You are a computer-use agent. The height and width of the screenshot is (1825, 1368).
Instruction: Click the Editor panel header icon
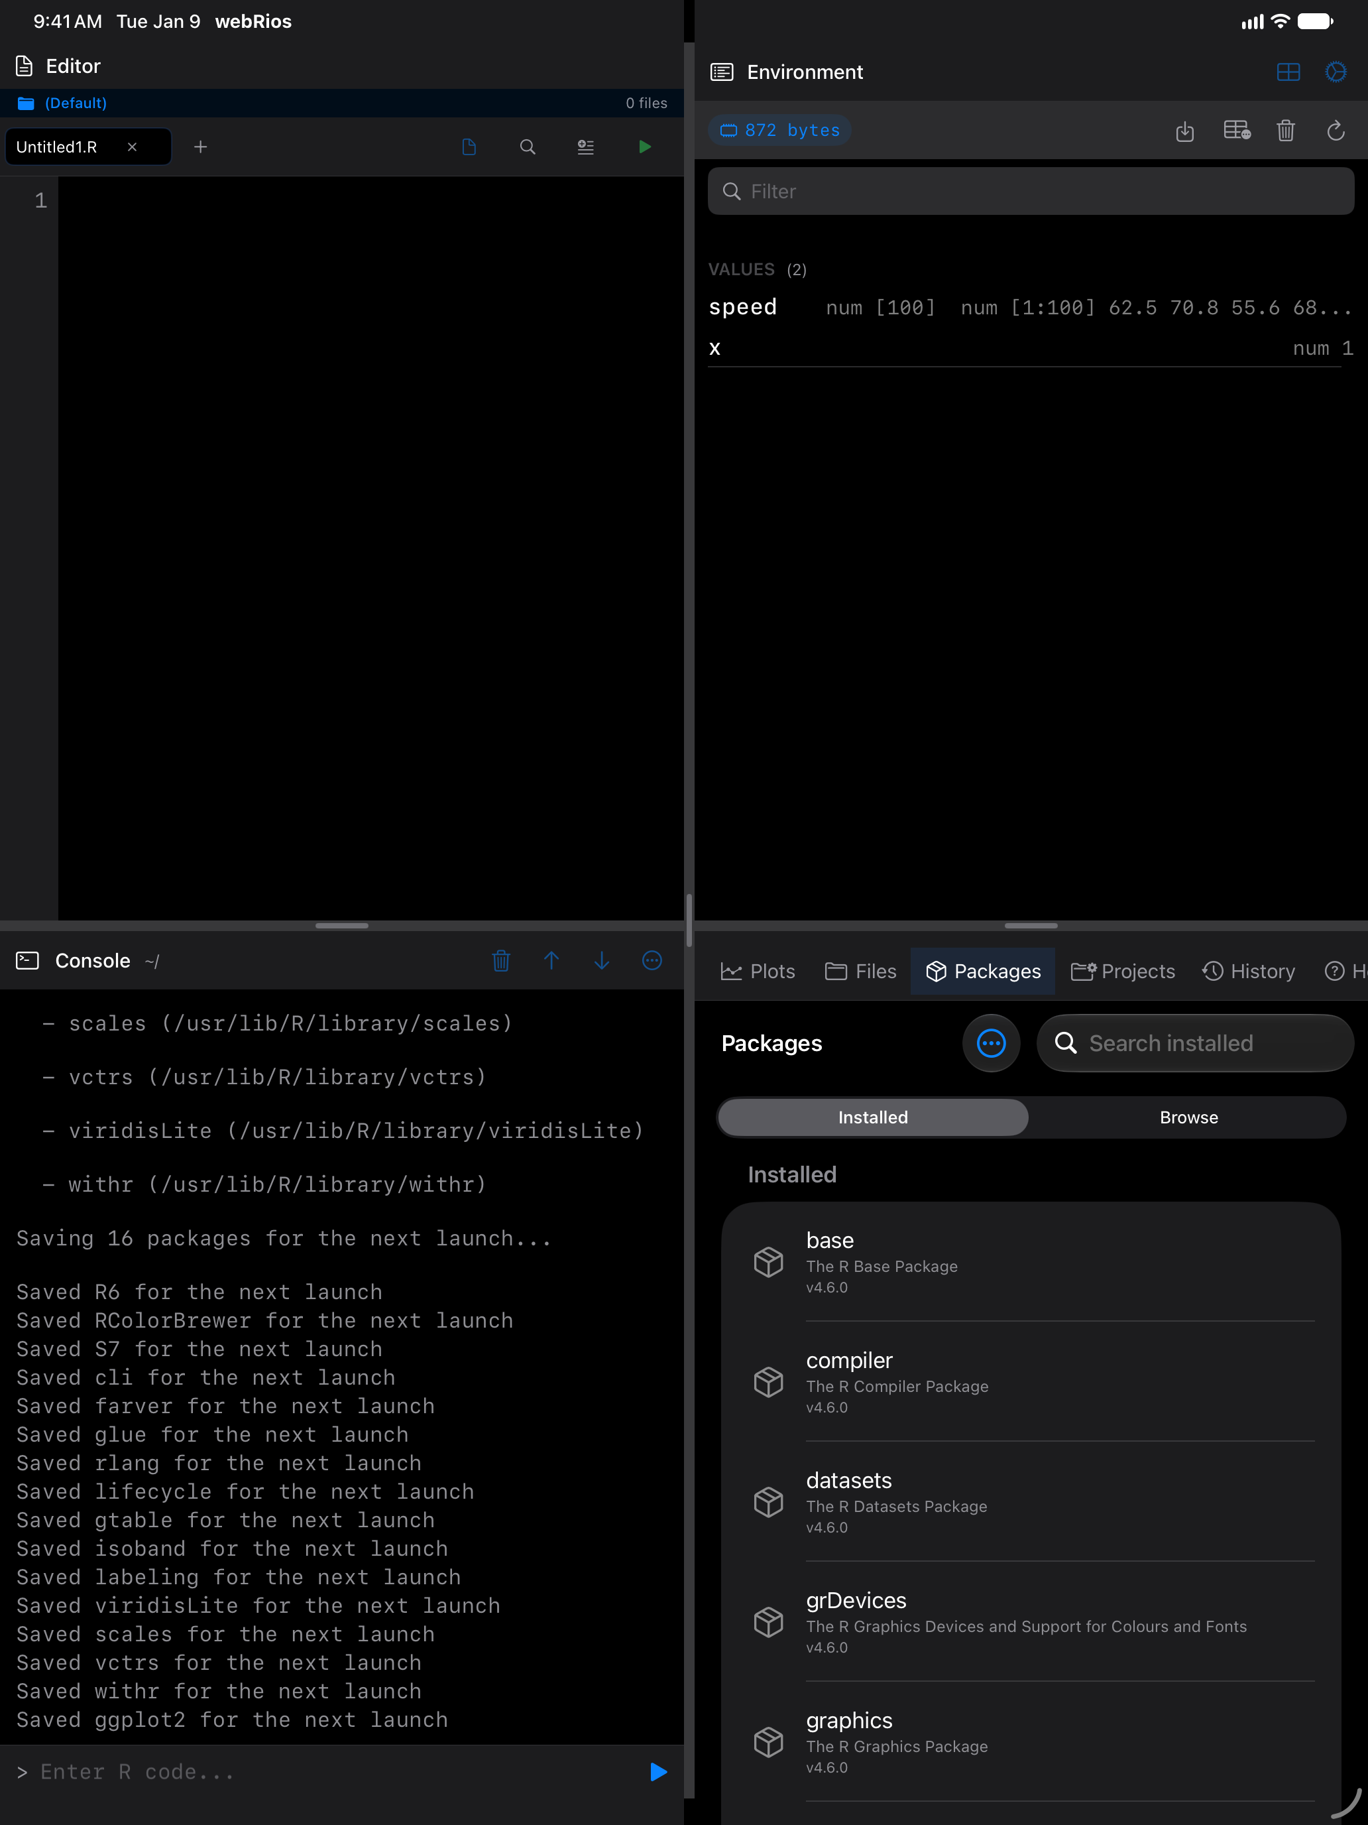[25, 66]
